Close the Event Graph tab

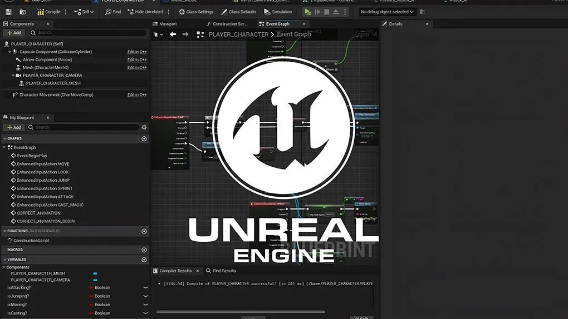304,24
